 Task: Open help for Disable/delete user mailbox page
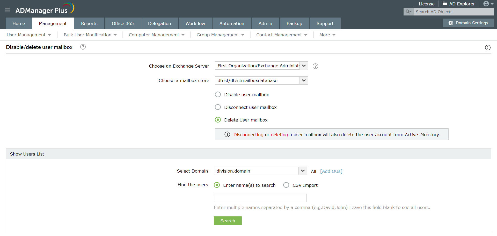tap(83, 47)
